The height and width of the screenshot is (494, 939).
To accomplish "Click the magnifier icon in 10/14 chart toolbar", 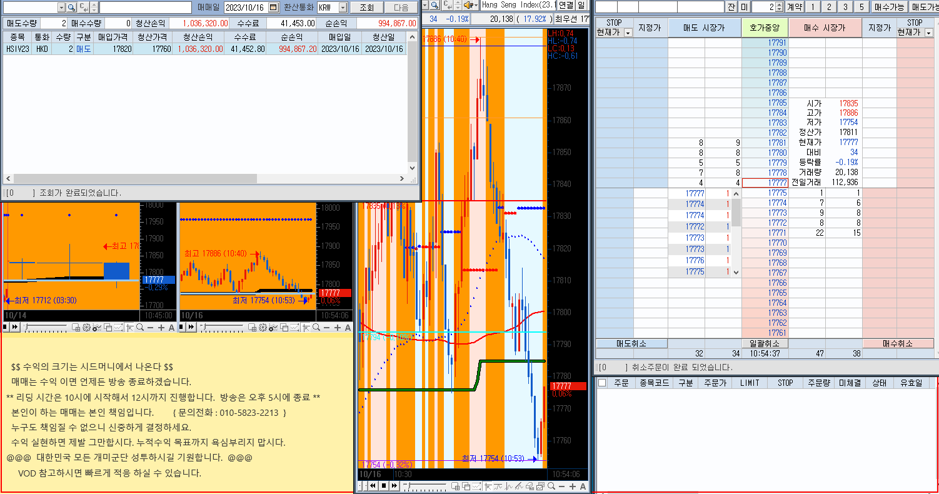I will click(141, 327).
